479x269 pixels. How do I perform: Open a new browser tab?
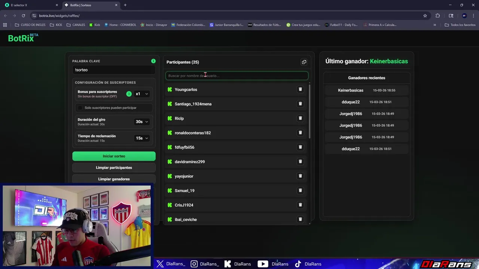pos(125,5)
